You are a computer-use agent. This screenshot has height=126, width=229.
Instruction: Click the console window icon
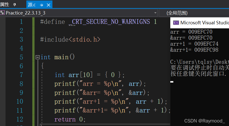point(176,23)
